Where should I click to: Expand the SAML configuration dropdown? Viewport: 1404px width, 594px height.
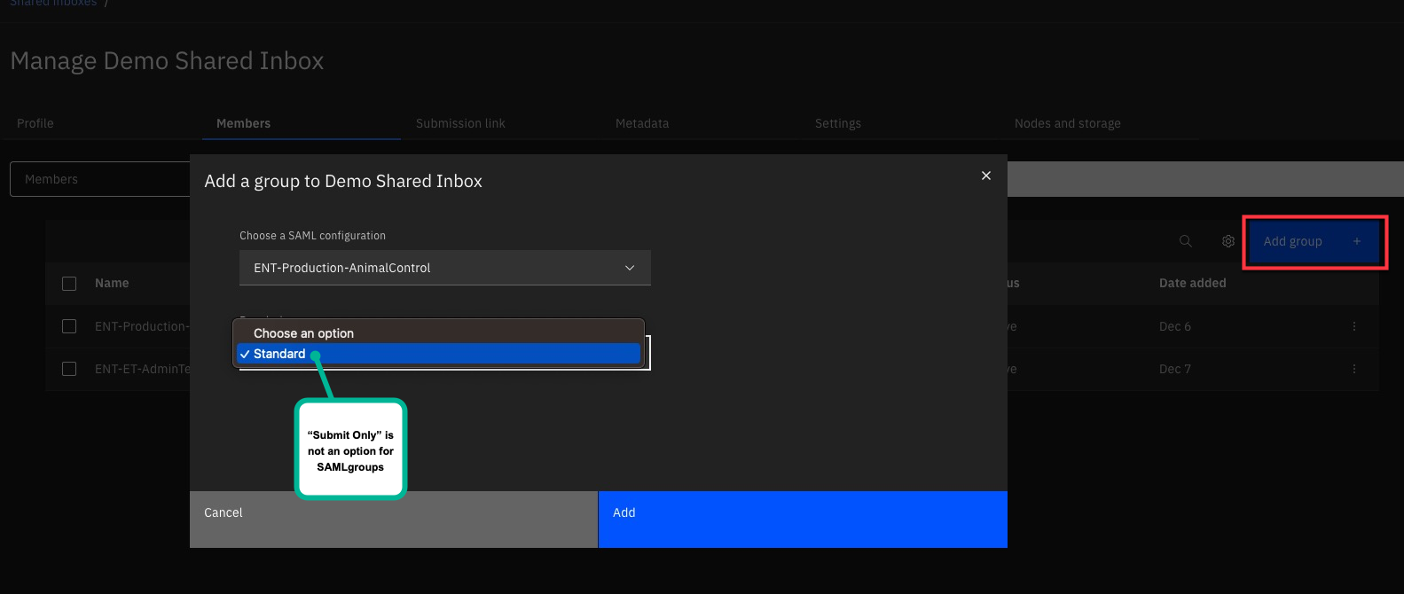[444, 268]
